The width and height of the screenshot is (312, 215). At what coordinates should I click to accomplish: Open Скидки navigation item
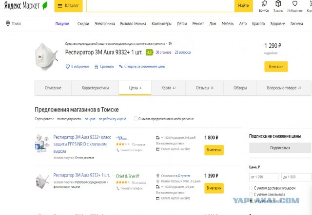(x=83, y=24)
